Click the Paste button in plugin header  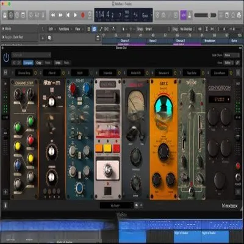coord(48,63)
